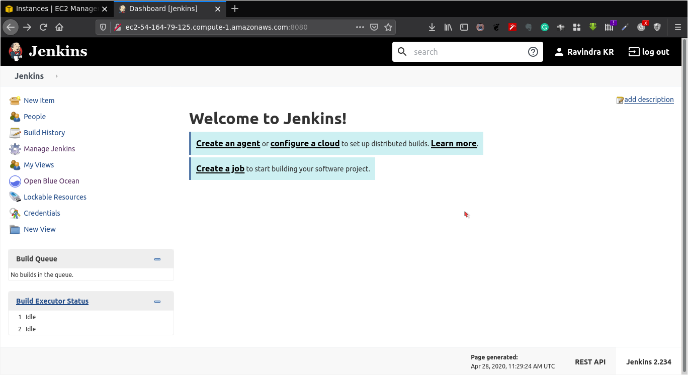Viewport: 688px width, 375px height.
Task: Click the Lockable Resources icon
Action: tap(15, 197)
